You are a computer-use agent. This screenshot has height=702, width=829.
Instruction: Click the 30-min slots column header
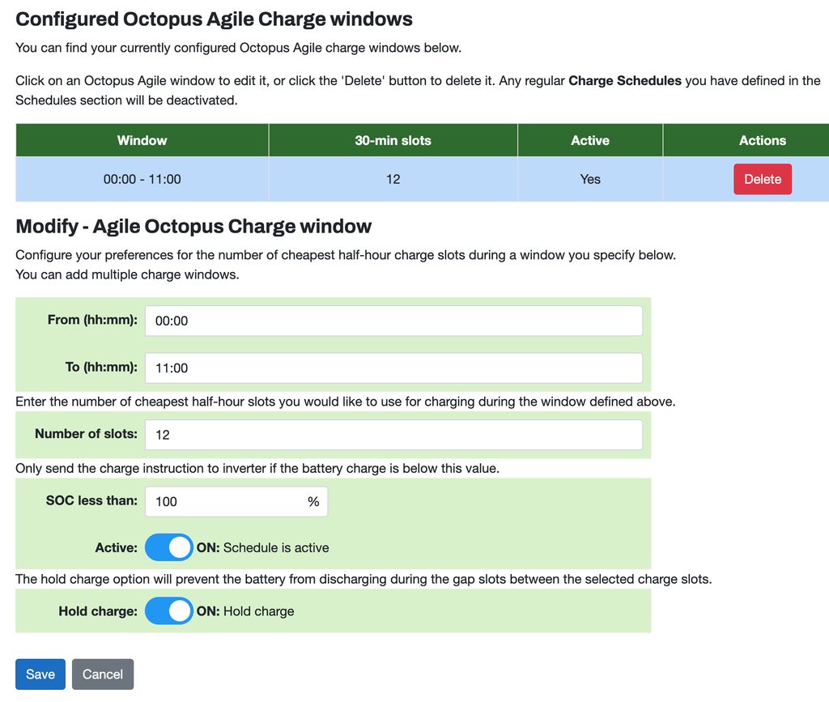(393, 140)
